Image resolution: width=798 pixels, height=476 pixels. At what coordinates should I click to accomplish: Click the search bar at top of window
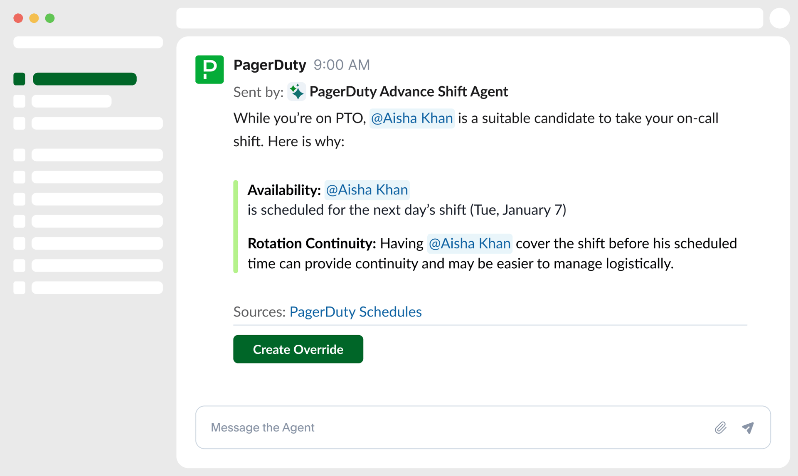tap(470, 18)
